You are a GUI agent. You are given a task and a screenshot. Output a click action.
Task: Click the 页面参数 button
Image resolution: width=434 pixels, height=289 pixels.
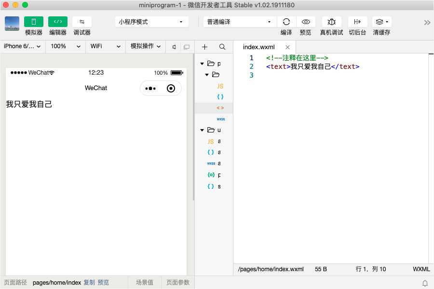click(177, 282)
